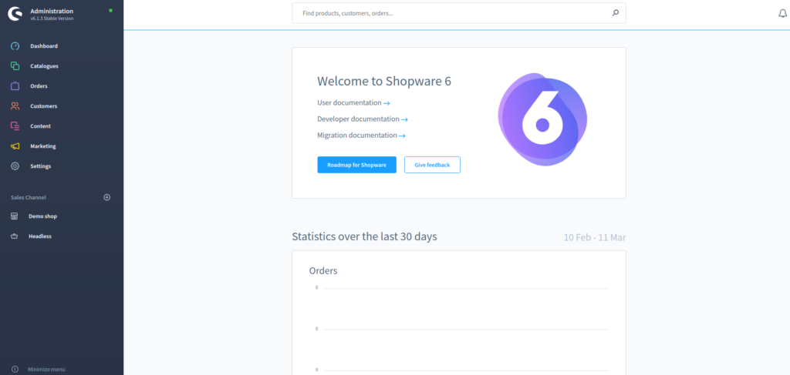This screenshot has height=375, width=790.
Task: Click the Administration title text
Action: pos(52,11)
